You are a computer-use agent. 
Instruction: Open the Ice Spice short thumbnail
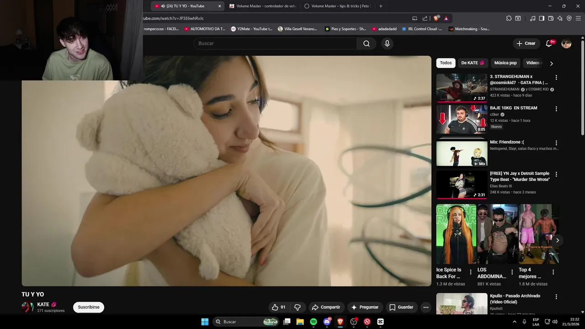pos(456,234)
